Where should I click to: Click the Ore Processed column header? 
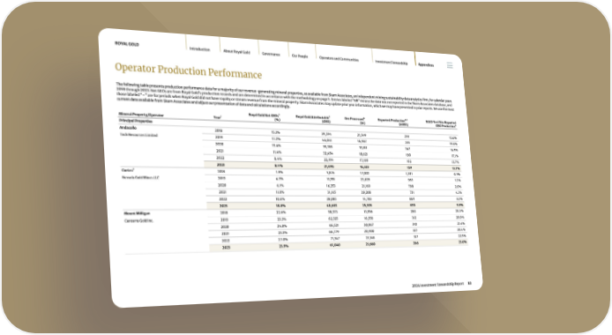pyautogui.click(x=355, y=120)
